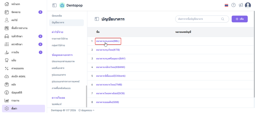This screenshot has width=255, height=113.
Task: Toggle the sidebar panel next to Dentapop logo
Action: (x=54, y=5)
